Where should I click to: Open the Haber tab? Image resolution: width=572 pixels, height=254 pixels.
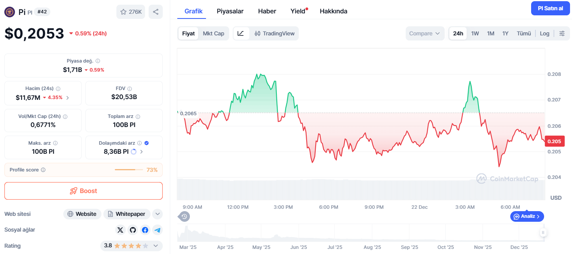tap(267, 11)
